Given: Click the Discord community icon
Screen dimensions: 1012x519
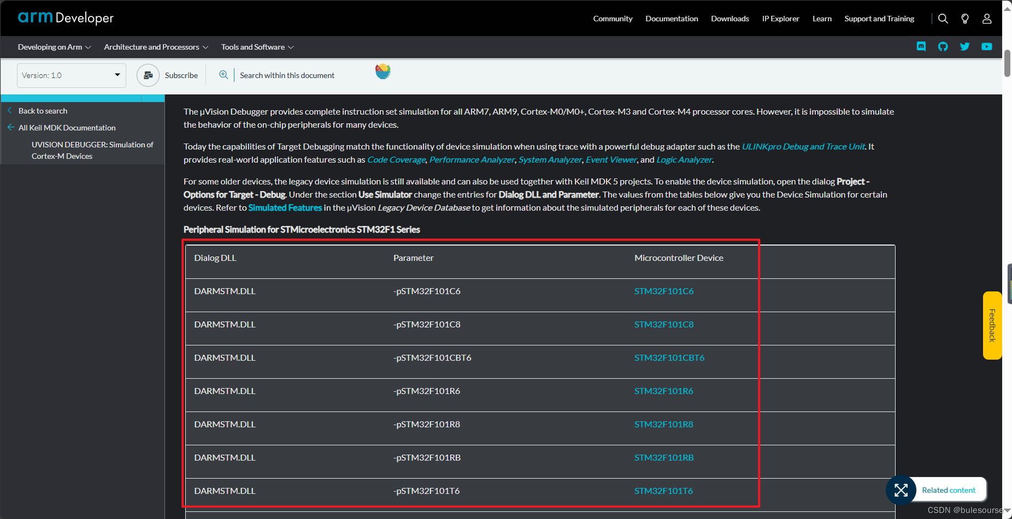Looking at the screenshot, I should (x=921, y=46).
